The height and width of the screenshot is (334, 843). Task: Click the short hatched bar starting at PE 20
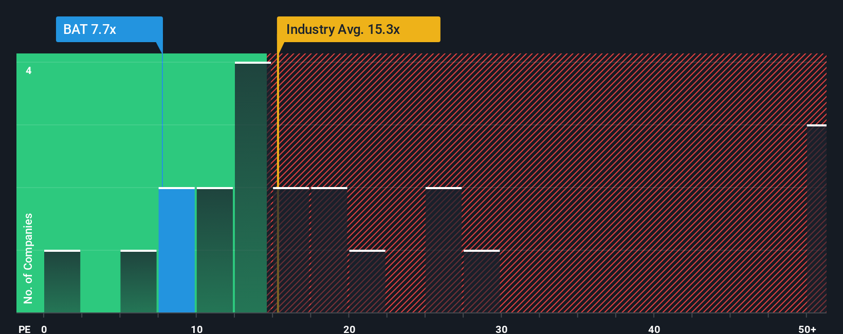click(367, 282)
